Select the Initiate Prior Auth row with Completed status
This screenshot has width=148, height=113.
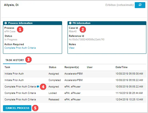click(x=75, y=80)
